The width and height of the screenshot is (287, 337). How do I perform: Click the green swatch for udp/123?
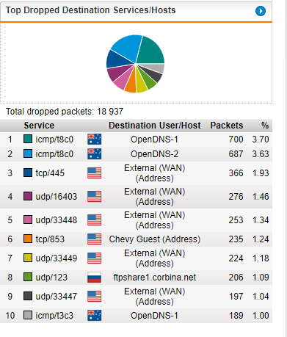click(x=28, y=277)
